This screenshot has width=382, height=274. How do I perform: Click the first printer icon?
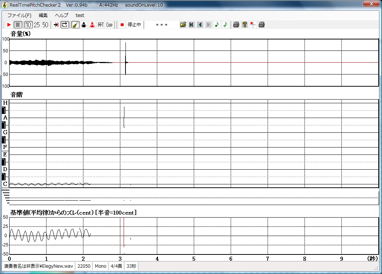point(236,25)
